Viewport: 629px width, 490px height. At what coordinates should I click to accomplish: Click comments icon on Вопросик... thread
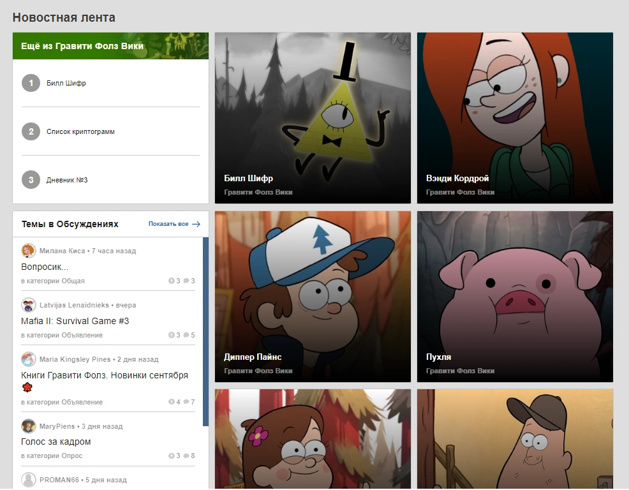click(186, 281)
